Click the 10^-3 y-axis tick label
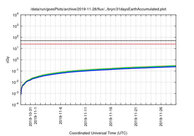 (x=15, y=93)
